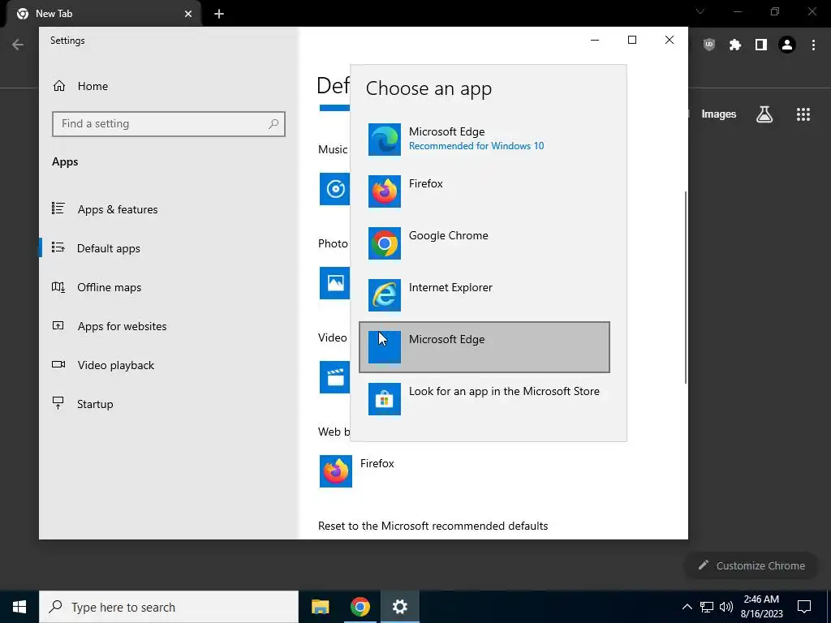
Task: Click Customize Chrome button
Action: [x=752, y=565]
